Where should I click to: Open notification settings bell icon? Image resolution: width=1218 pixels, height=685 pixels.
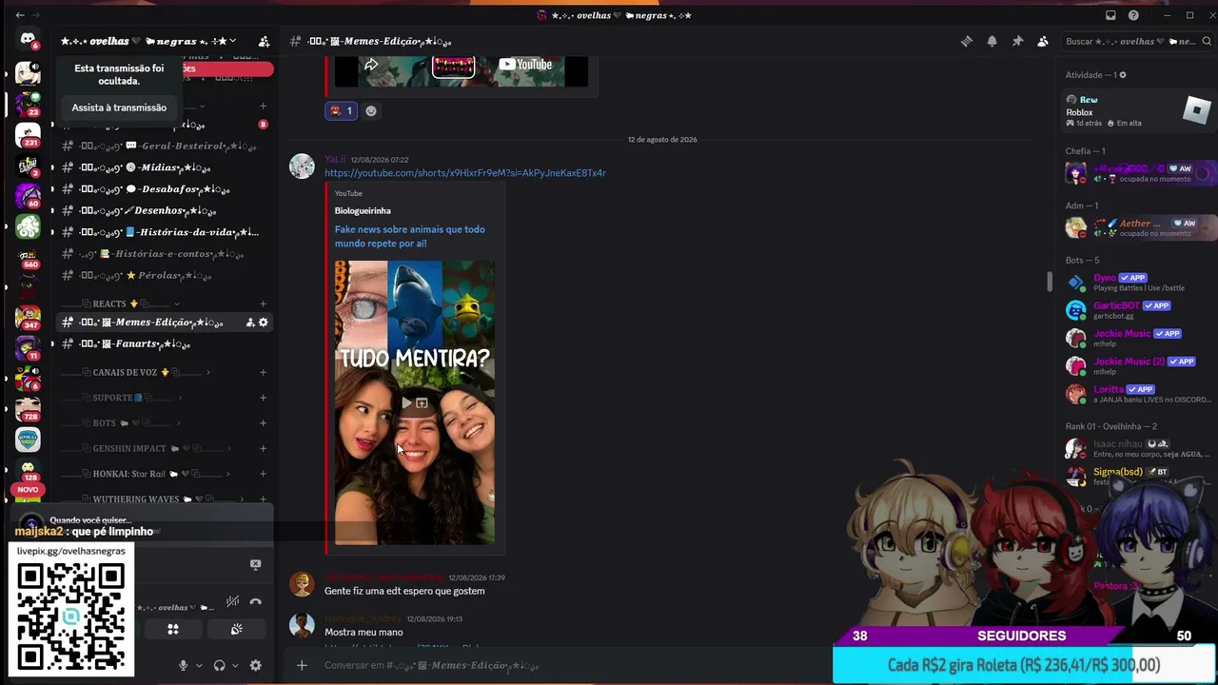click(x=992, y=41)
